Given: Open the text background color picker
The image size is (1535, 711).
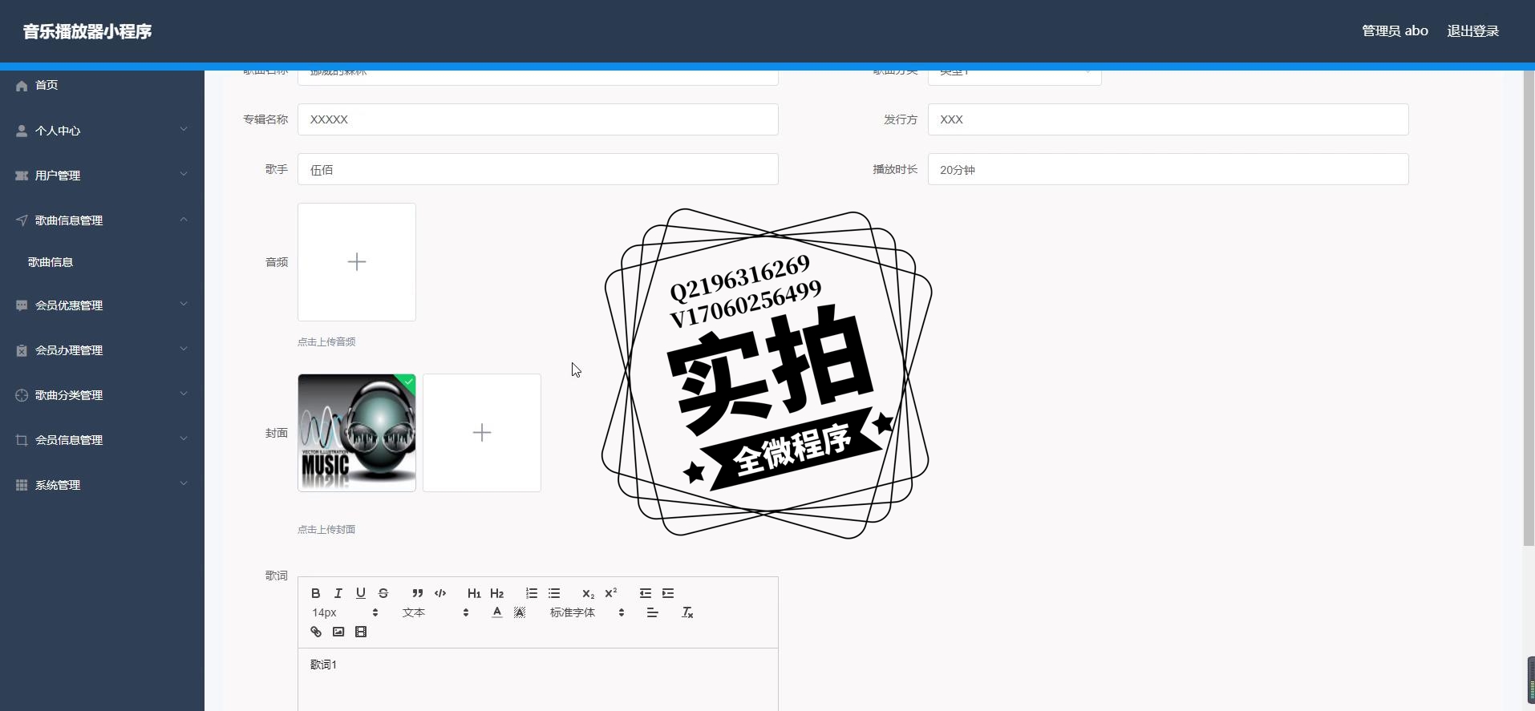Looking at the screenshot, I should click(520, 612).
